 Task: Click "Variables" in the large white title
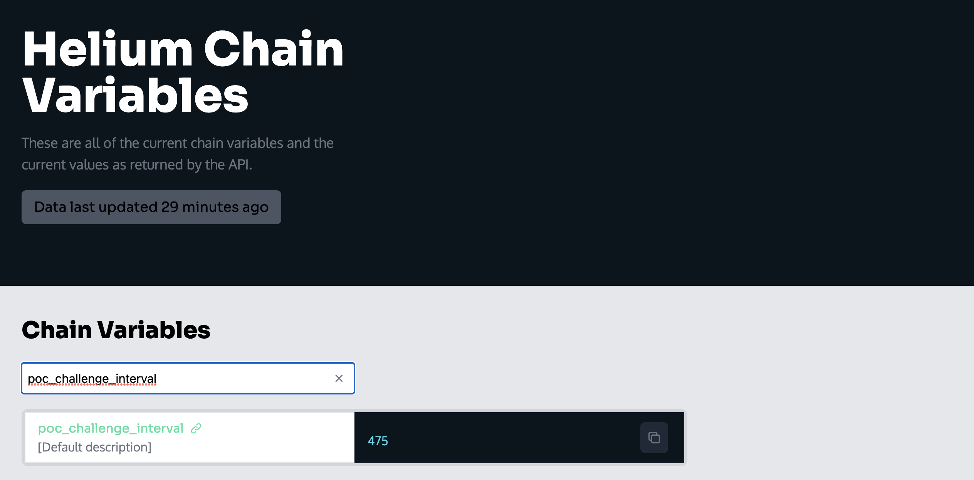pyautogui.click(x=135, y=96)
